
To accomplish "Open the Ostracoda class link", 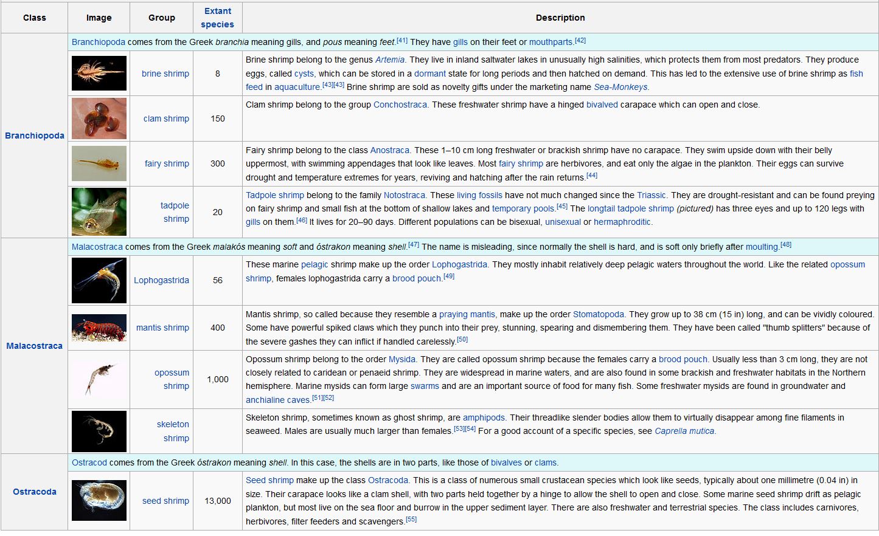I will tap(34, 492).
